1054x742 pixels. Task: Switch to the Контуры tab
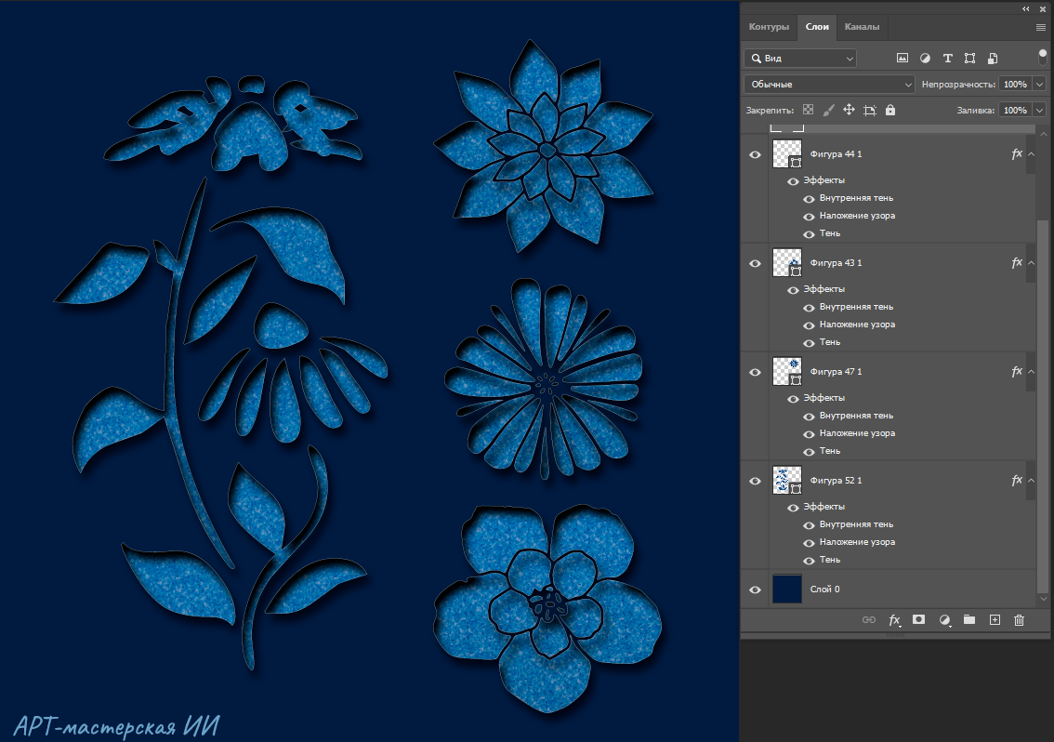[769, 27]
